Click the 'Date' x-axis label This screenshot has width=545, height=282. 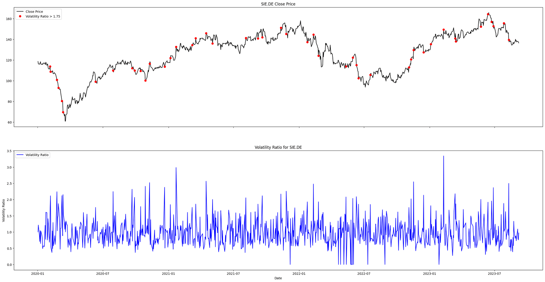278,278
